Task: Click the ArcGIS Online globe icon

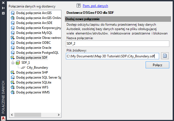Action: (x=13, y=18)
